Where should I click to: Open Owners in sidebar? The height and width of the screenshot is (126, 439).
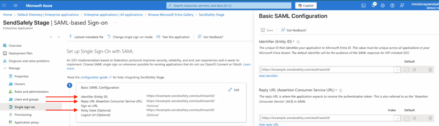20,84
